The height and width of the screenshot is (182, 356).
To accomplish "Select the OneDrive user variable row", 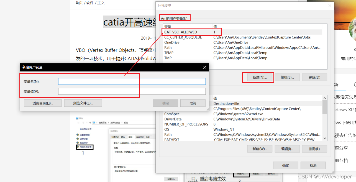I will (x=172, y=42).
